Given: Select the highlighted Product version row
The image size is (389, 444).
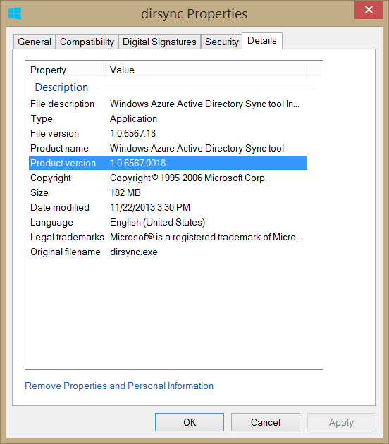Looking at the screenshot, I should 168,163.
